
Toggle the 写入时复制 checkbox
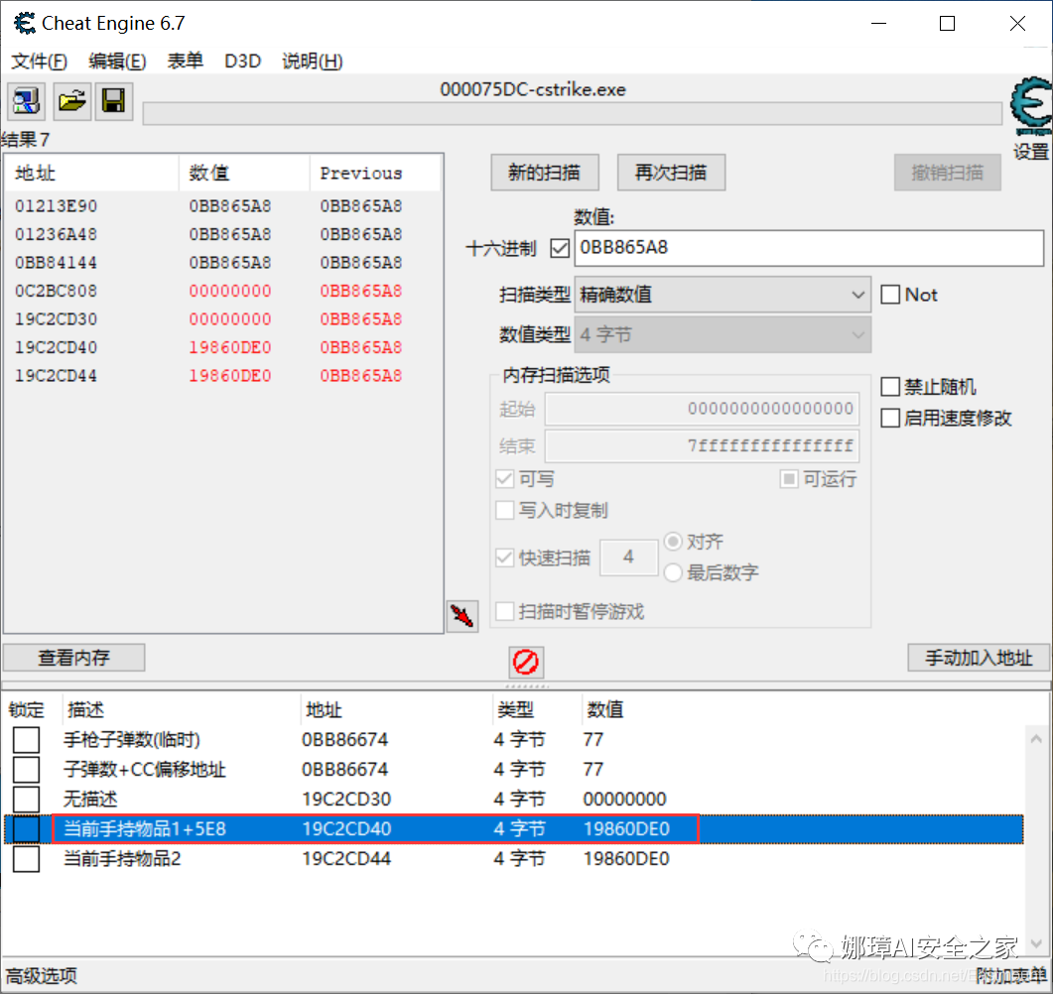click(505, 510)
